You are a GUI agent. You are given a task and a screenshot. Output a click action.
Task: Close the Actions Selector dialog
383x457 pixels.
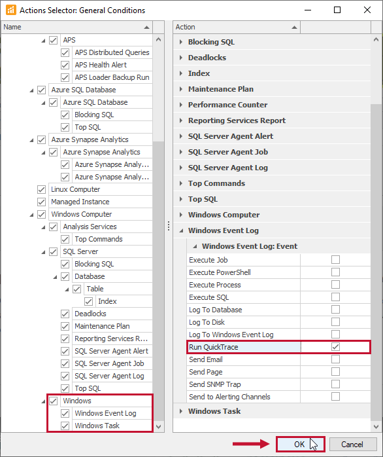367,10
